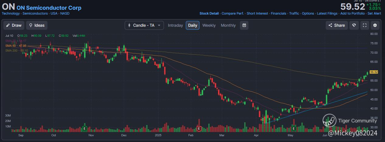The image size is (385, 142).
Task: Click the large ON ticker symbol
Action: [x=8, y=7]
